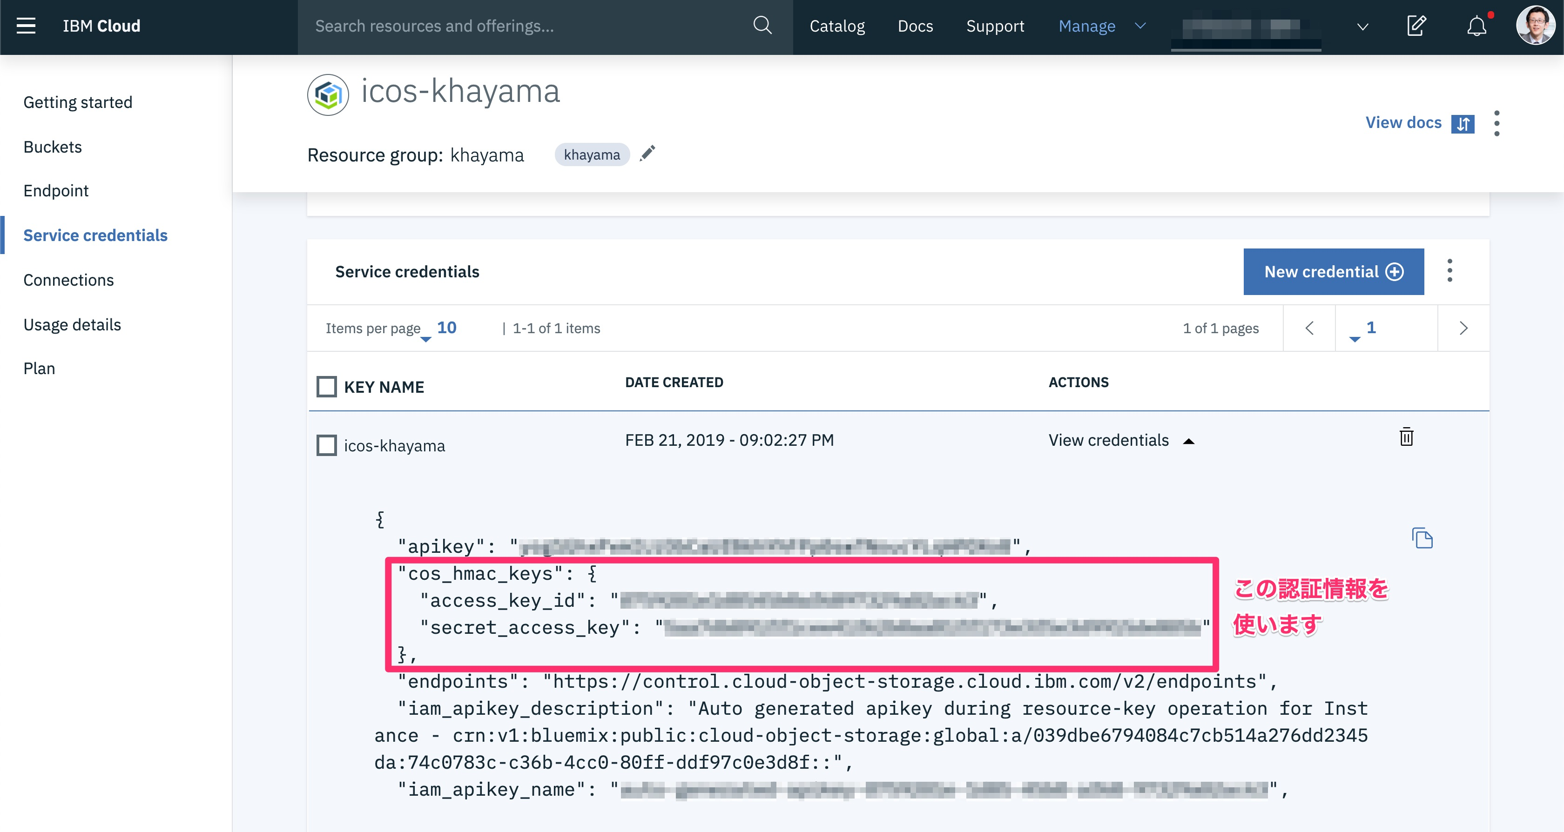Screen dimensions: 1564x832
Task: Open the overflow menu next to View docs
Action: point(1497,123)
